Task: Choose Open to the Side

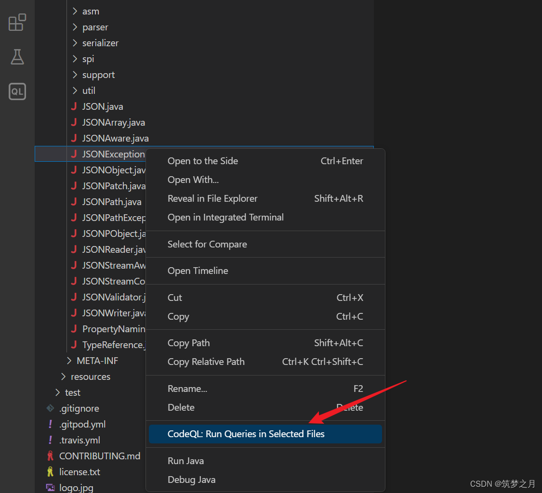Action: click(x=203, y=161)
